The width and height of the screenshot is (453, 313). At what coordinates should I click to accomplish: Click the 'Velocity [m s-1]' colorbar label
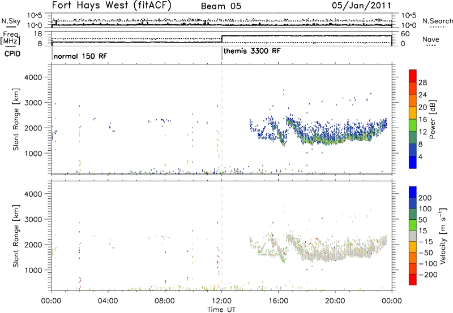click(443, 236)
